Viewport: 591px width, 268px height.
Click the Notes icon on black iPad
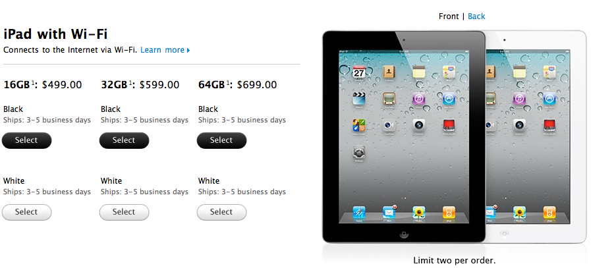419,71
